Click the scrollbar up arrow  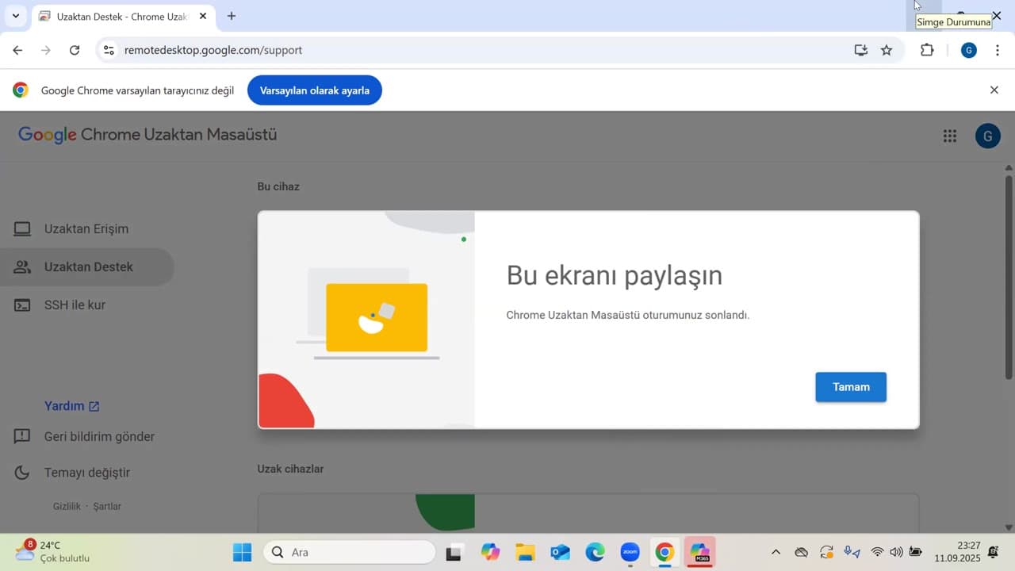[1009, 167]
